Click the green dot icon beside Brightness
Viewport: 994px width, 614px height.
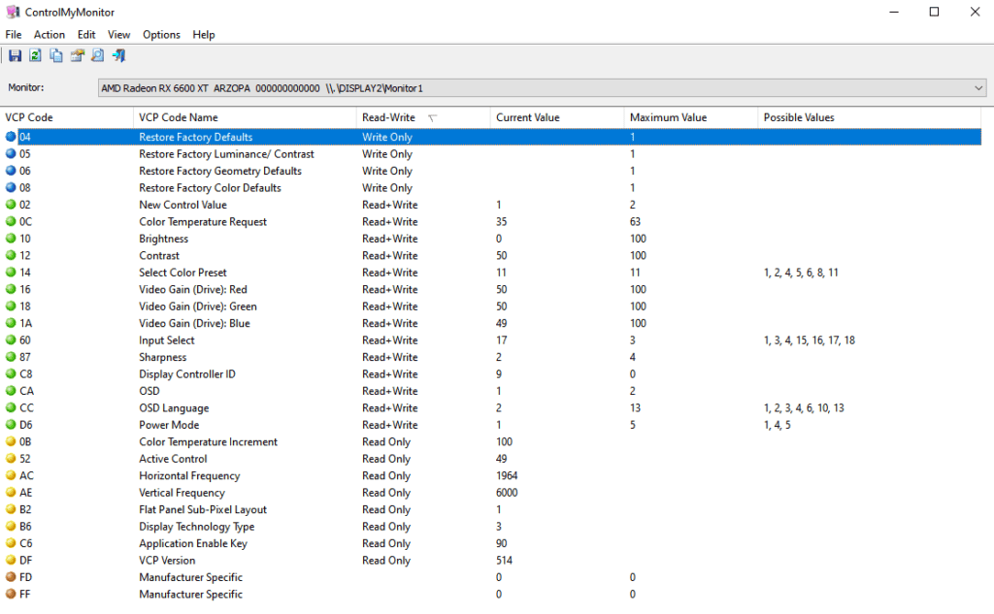[10, 239]
